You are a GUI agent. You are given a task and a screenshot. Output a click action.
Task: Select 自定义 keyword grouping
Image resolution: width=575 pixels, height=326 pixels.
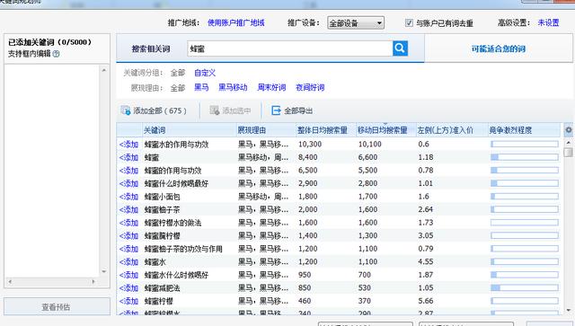tap(205, 73)
